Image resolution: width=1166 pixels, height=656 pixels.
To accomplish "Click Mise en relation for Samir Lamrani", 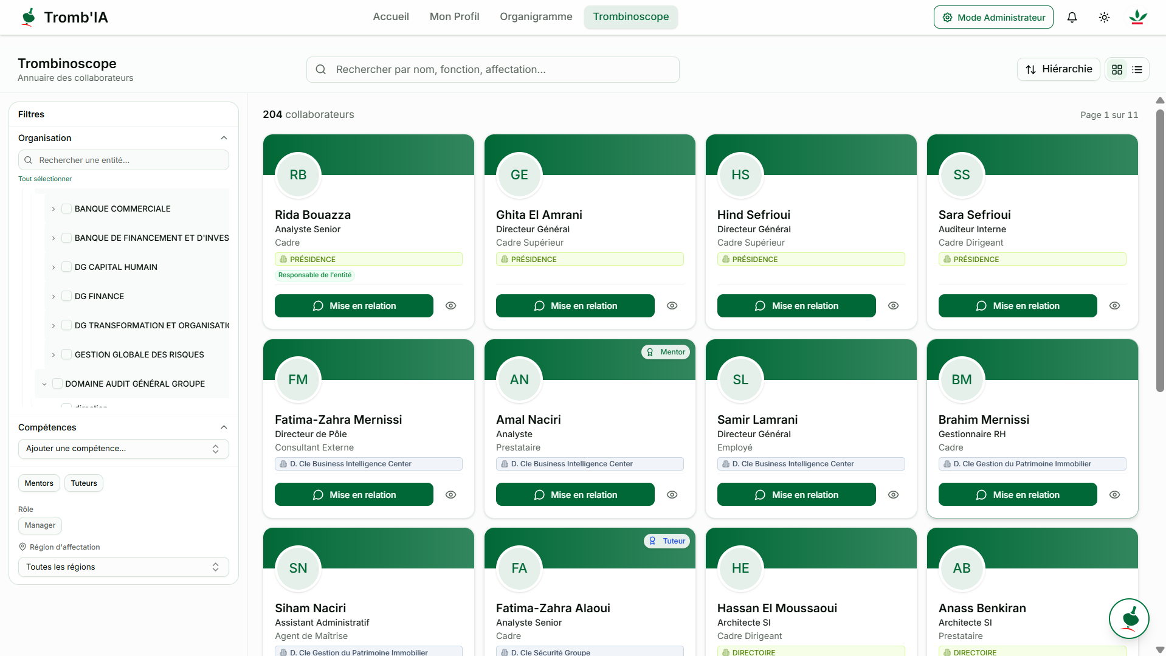I will (796, 495).
